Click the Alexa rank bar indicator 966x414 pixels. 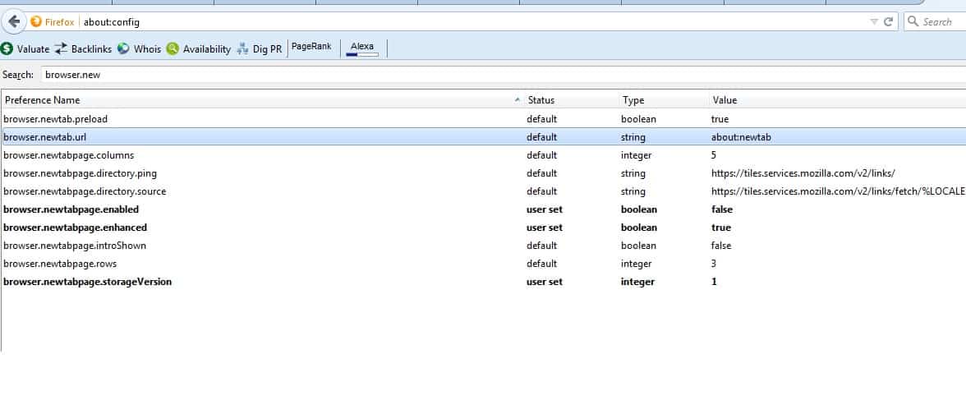(362, 54)
